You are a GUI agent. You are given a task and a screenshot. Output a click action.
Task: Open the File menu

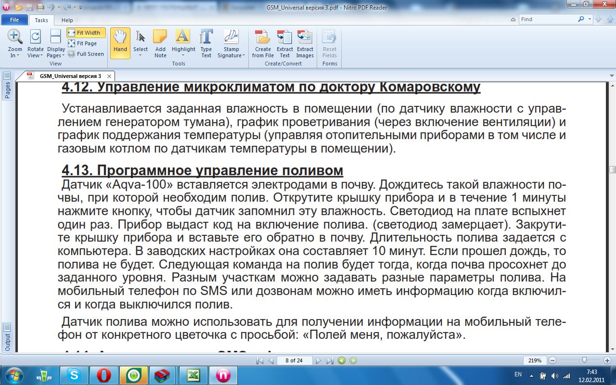coord(14,20)
